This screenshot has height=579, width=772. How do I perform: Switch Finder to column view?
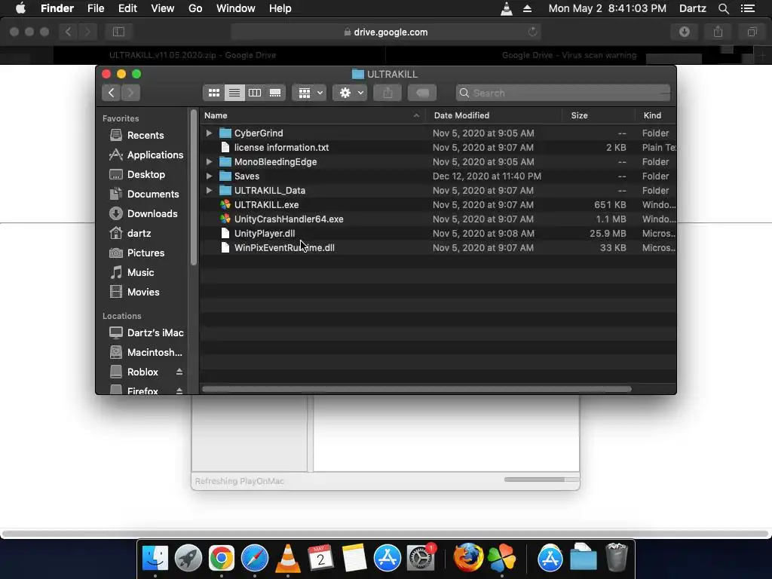coord(255,93)
